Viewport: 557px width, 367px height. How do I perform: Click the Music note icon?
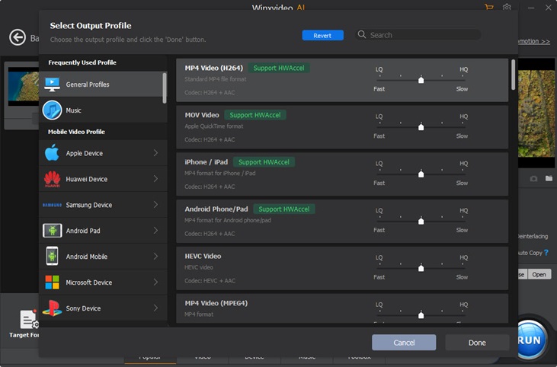[53, 110]
